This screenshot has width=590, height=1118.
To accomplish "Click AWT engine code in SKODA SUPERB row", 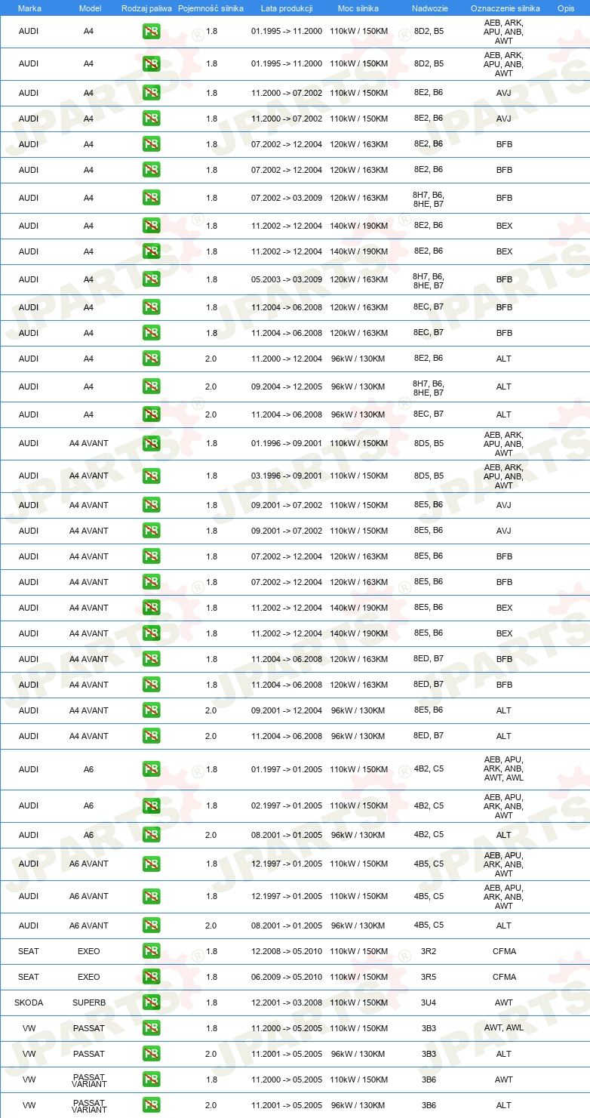I will (504, 1003).
